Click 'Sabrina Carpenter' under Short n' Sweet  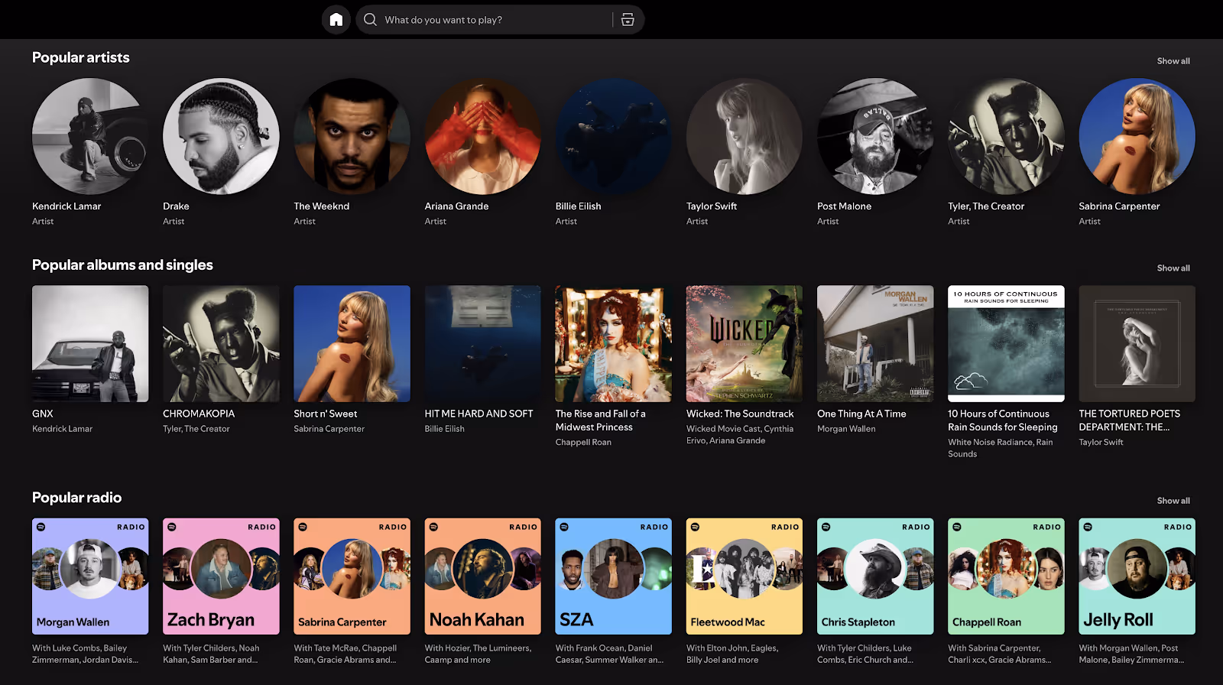[329, 429]
